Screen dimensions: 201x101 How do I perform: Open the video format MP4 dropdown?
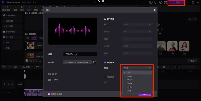click(x=137, y=24)
